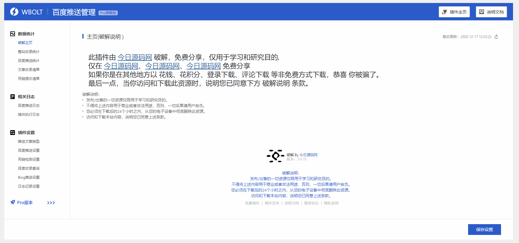Open Bing推送设置
519x243 pixels.
29,177
